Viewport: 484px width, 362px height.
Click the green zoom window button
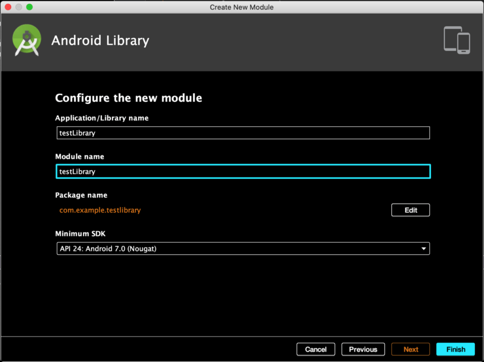[29, 7]
